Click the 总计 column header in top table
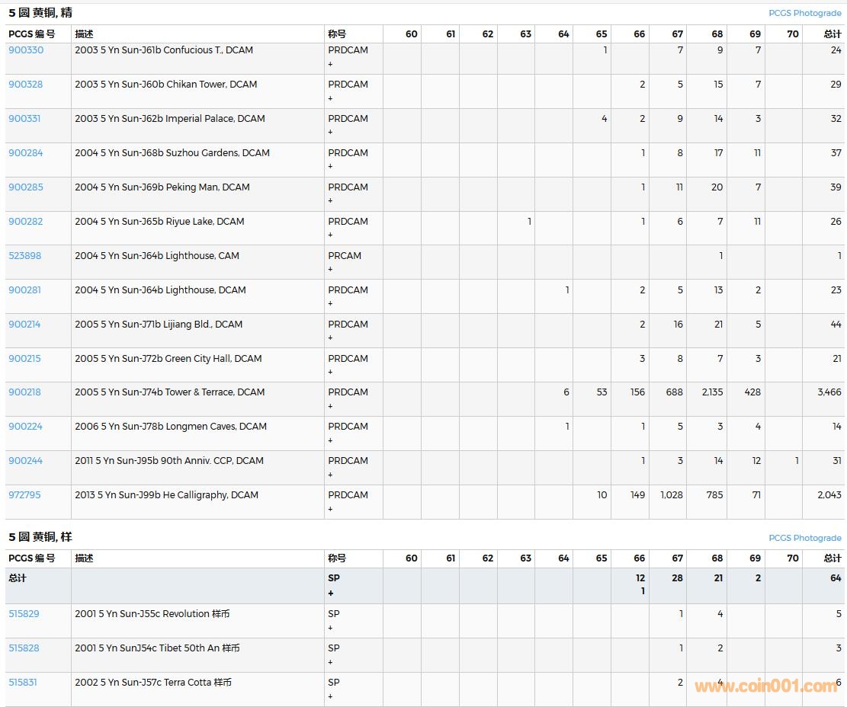This screenshot has width=847, height=707. click(x=833, y=34)
